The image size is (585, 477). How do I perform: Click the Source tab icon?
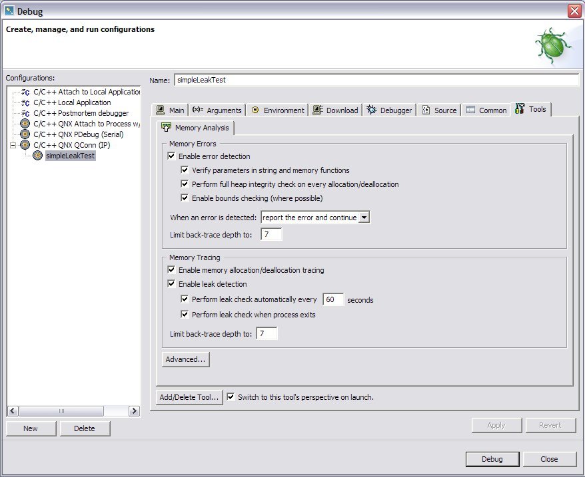426,110
